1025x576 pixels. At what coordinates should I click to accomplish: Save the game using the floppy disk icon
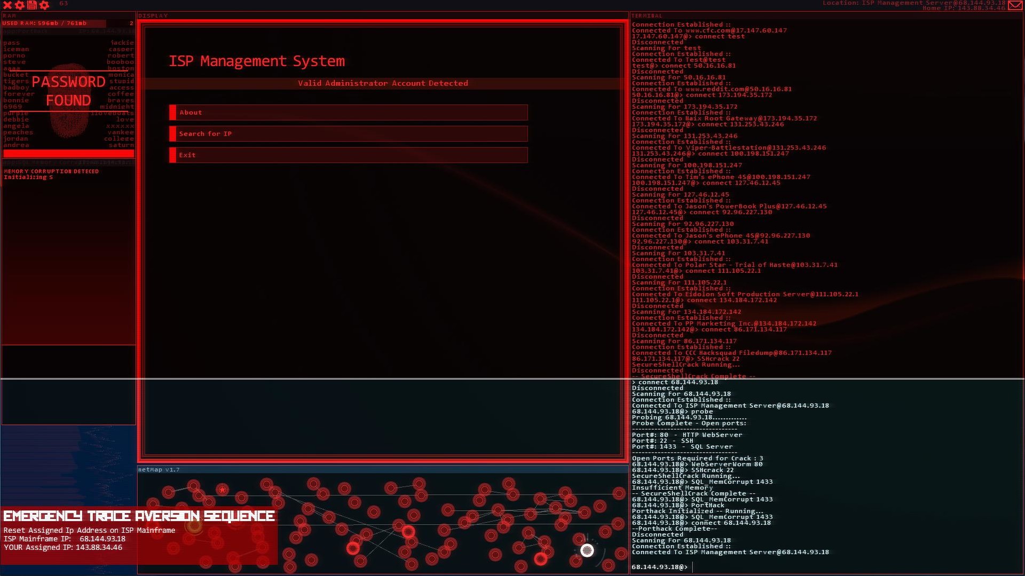33,5
